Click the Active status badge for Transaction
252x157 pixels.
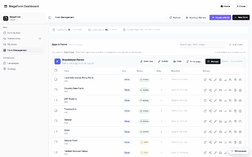pyautogui.click(x=144, y=111)
